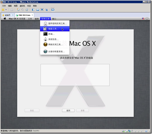
Task: Take a snapshot with the clock-plus toolbar icon
Action: (18, 10)
